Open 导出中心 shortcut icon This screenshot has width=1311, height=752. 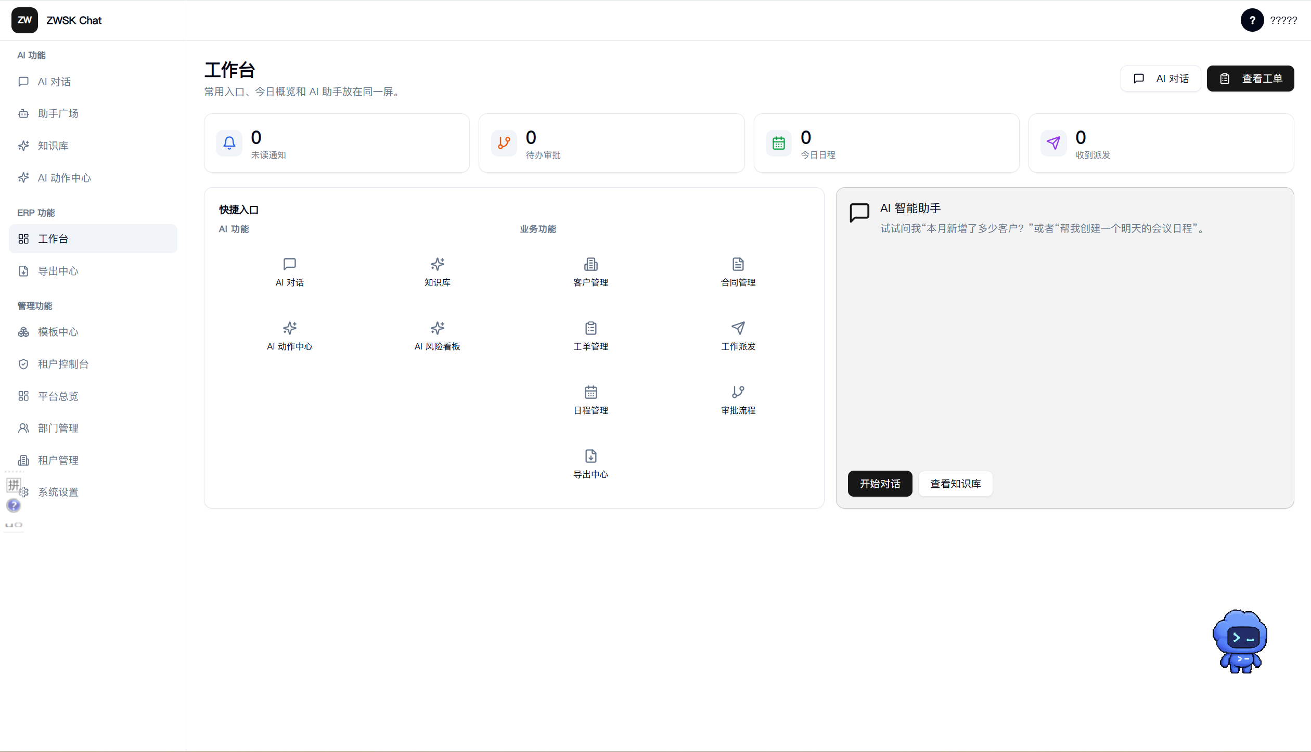point(591,456)
